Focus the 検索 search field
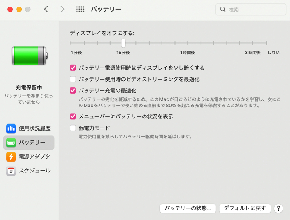Image resolution: width=290 pixels, height=220 pixels. coord(251,10)
